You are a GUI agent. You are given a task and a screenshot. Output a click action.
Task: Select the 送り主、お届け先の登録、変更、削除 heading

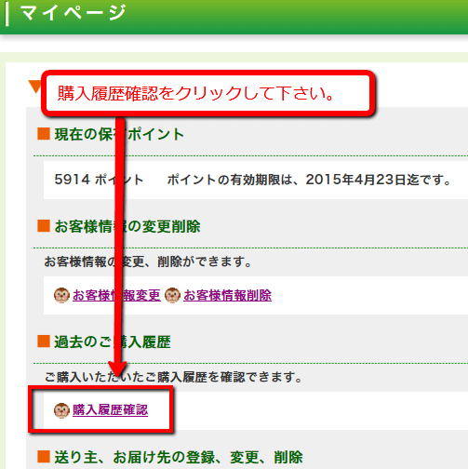[179, 457]
